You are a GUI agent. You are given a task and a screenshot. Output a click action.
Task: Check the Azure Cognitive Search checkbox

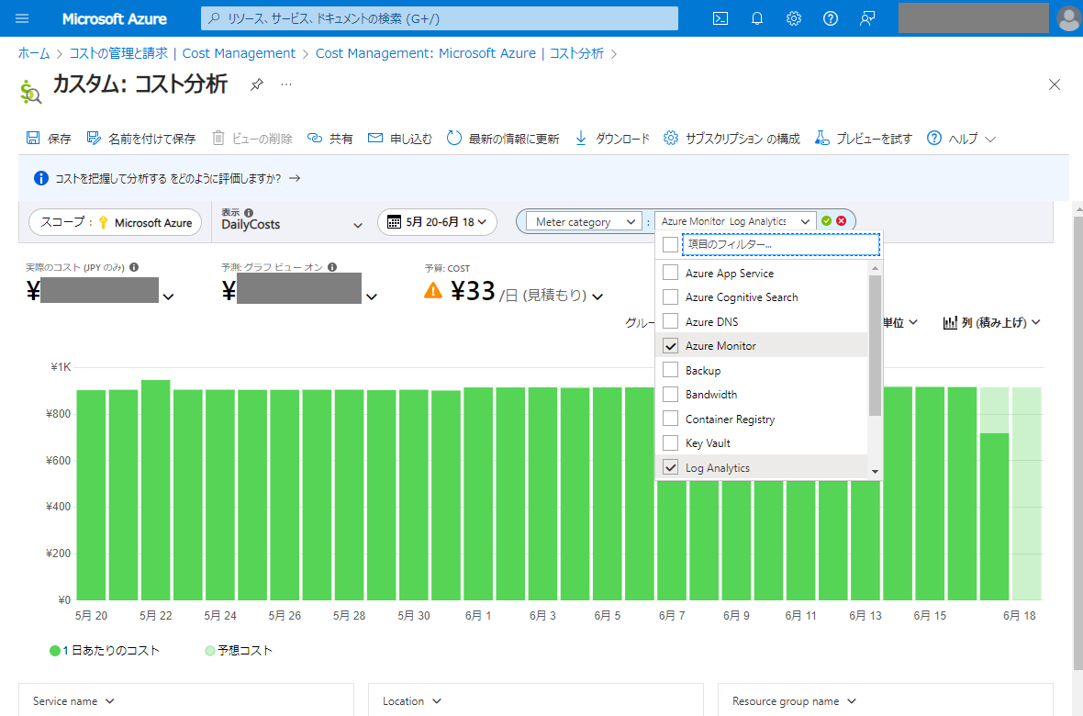click(670, 296)
